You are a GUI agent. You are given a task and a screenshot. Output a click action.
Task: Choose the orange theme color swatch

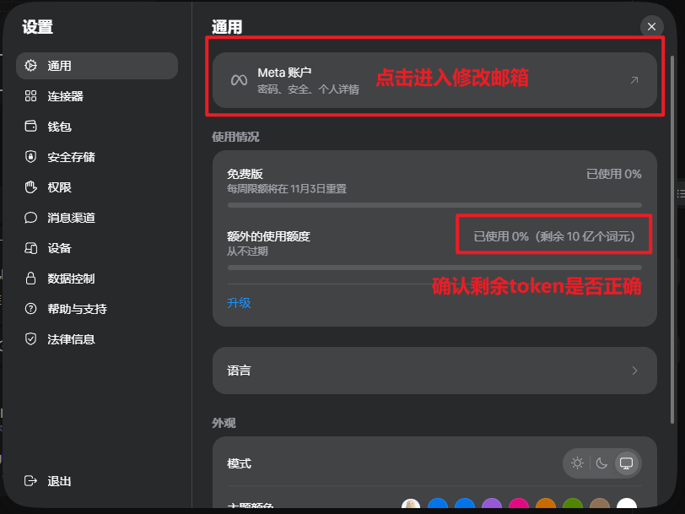click(x=546, y=506)
